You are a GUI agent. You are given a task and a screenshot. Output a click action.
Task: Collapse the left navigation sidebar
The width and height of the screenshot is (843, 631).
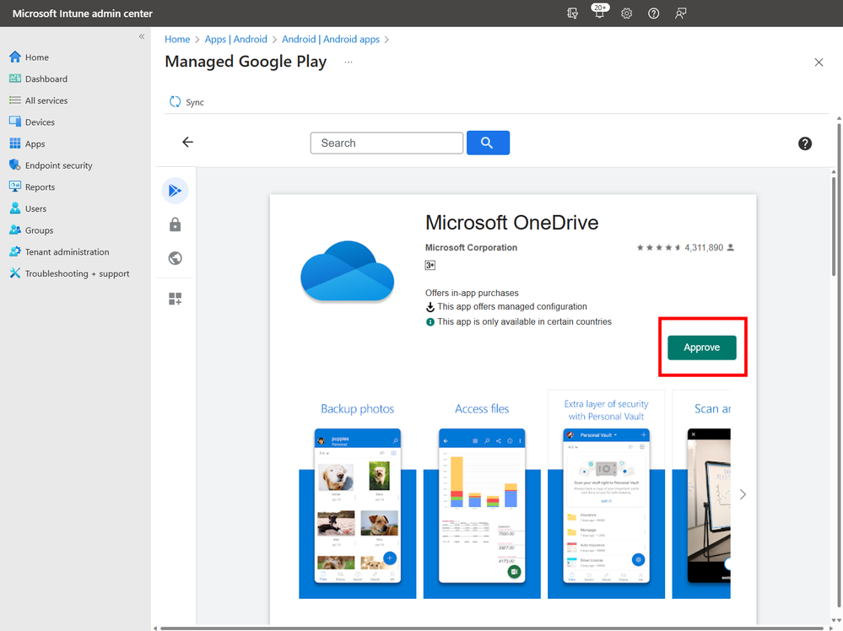click(x=142, y=36)
